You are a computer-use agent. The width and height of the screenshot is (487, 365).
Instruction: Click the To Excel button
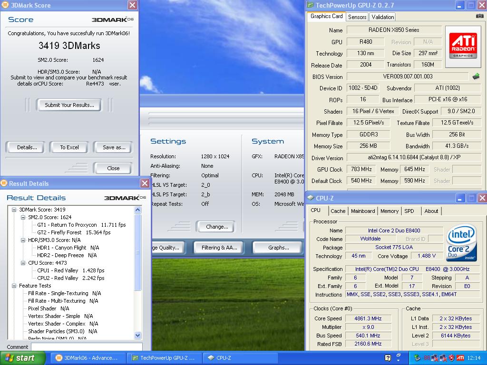pos(69,147)
